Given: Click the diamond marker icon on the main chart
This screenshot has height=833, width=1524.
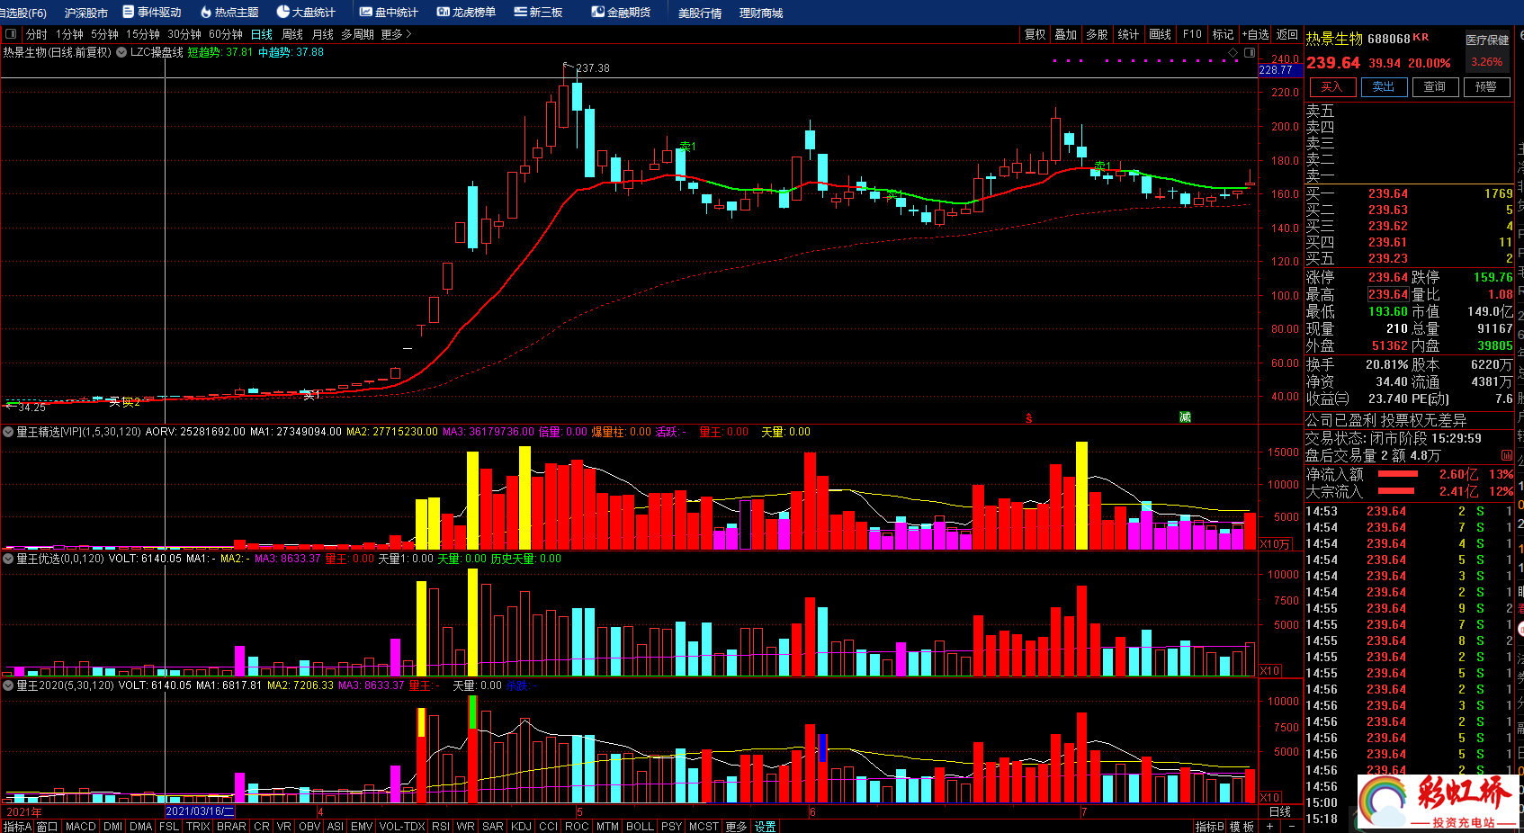Looking at the screenshot, I should 1233,53.
